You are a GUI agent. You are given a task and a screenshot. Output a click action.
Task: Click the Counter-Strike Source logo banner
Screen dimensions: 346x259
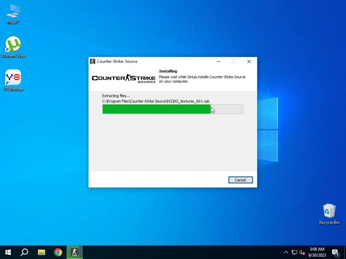(x=124, y=79)
